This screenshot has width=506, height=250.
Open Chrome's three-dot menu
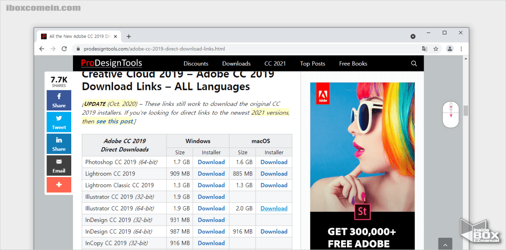(461, 49)
